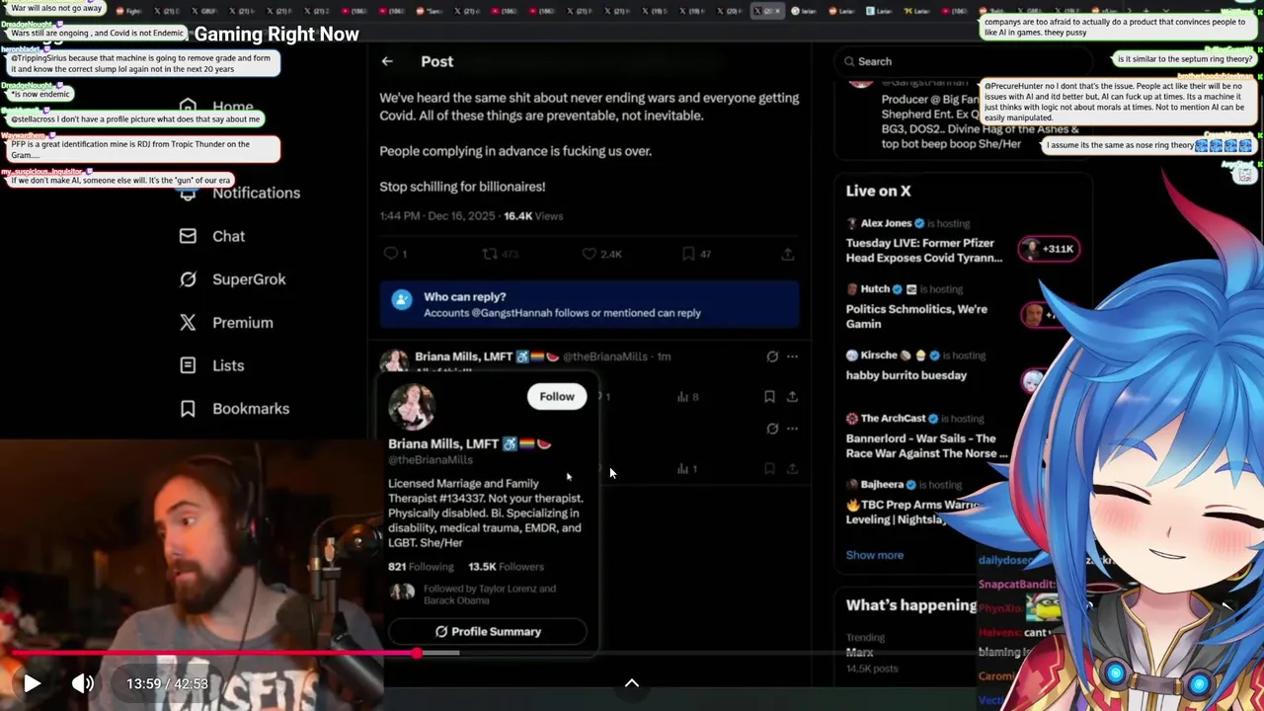This screenshot has height=711, width=1264.
Task: Click the repost icon under the post
Action: click(489, 254)
